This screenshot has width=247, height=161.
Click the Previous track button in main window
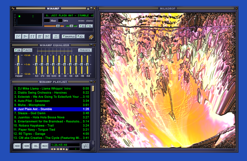coord(18,37)
